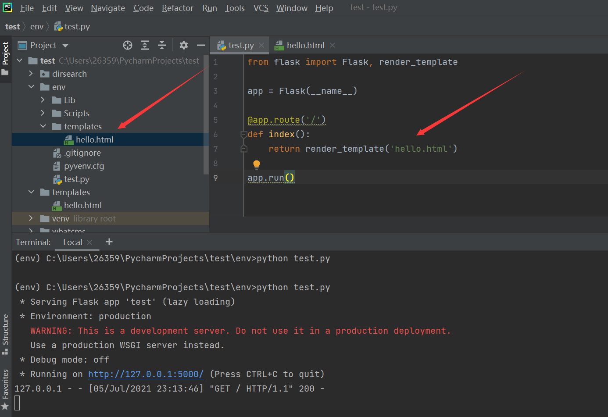The image size is (608, 417).
Task: Select the pyvenv.cfg file
Action: (84, 166)
